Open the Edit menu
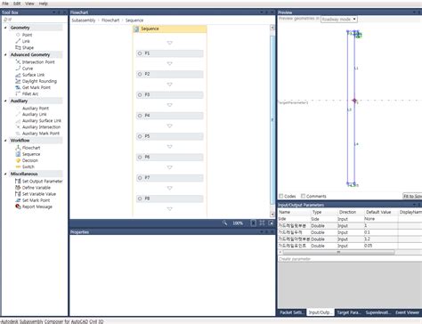 tap(17, 4)
